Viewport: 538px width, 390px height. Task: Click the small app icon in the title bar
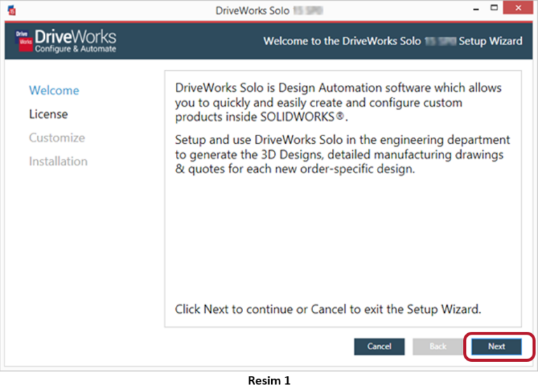point(11,11)
